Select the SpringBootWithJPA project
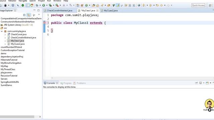The image size is (214, 120). click(x=10, y=82)
